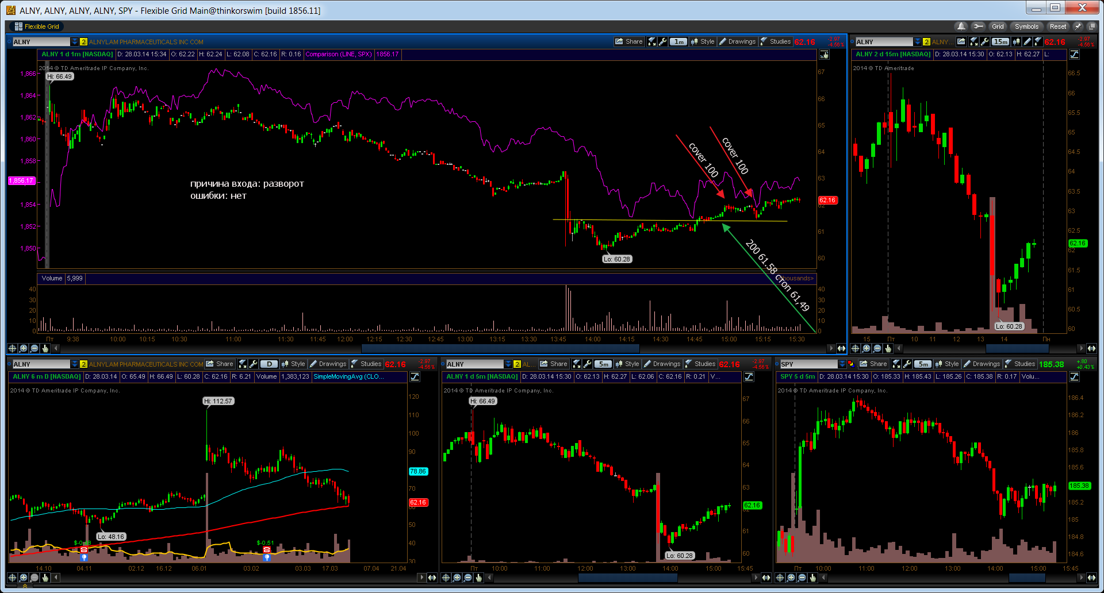The image size is (1104, 593).
Task: Click the pin icon in top bar
Action: click(x=1078, y=26)
